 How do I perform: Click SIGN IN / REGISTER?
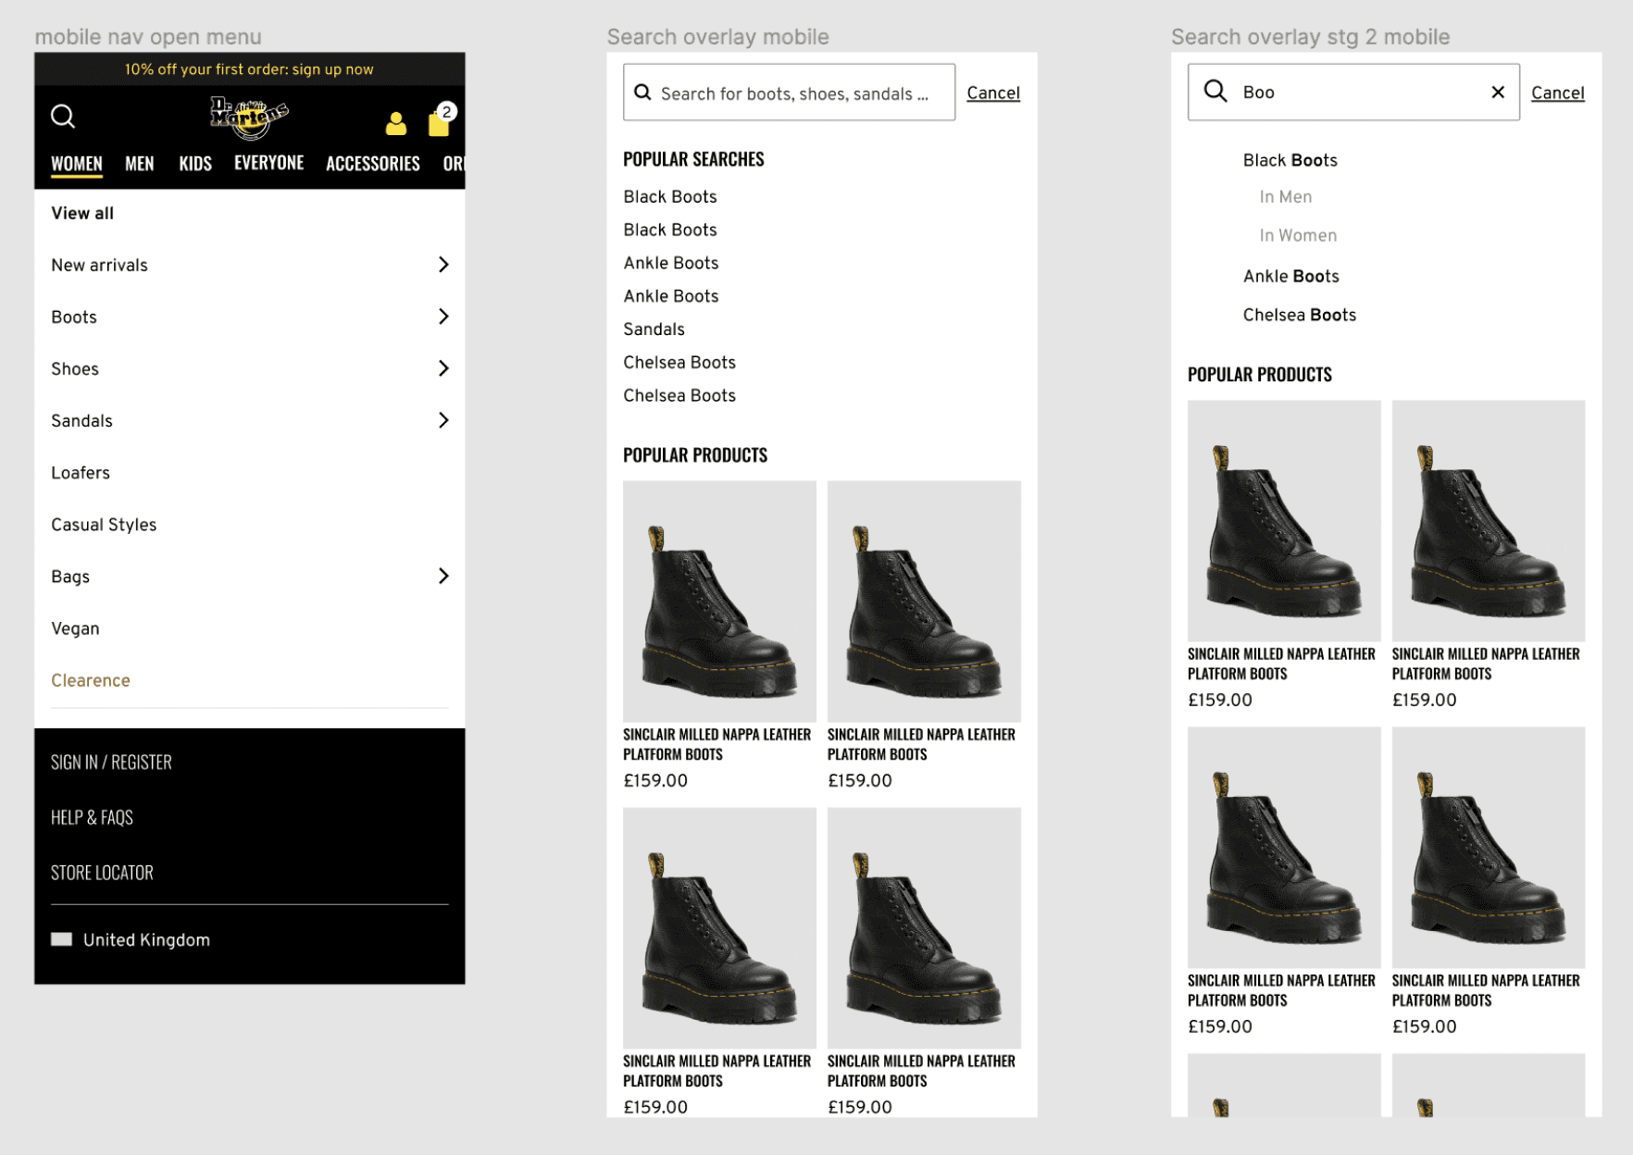111,763
